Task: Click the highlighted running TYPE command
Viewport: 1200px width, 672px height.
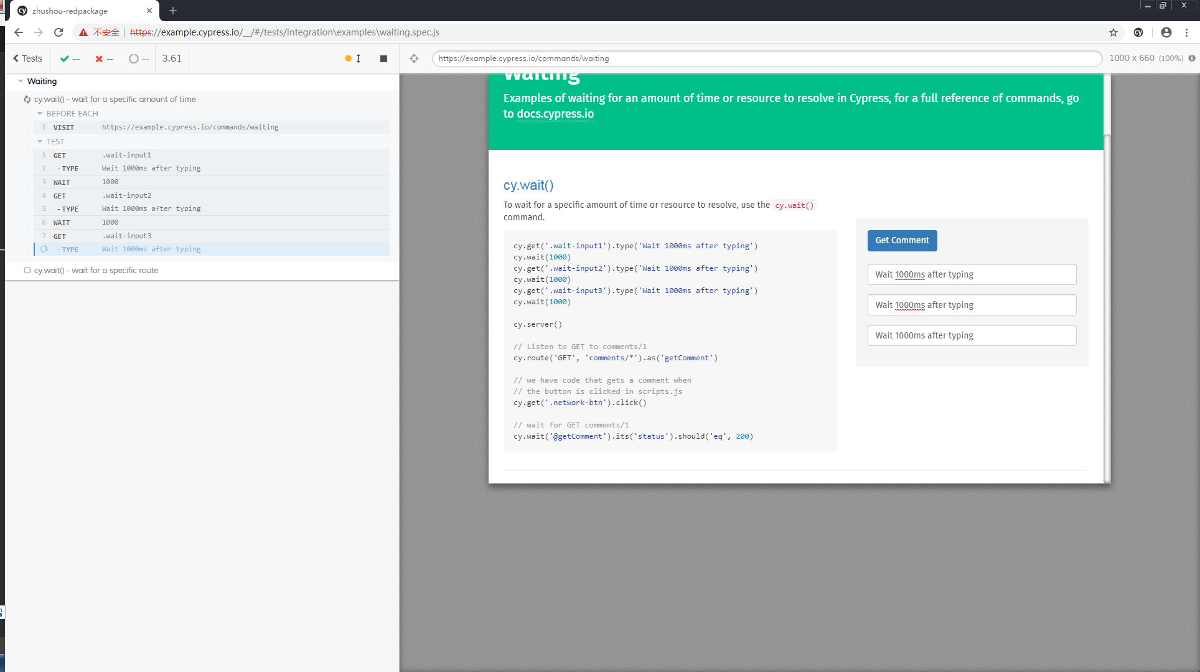Action: 212,249
